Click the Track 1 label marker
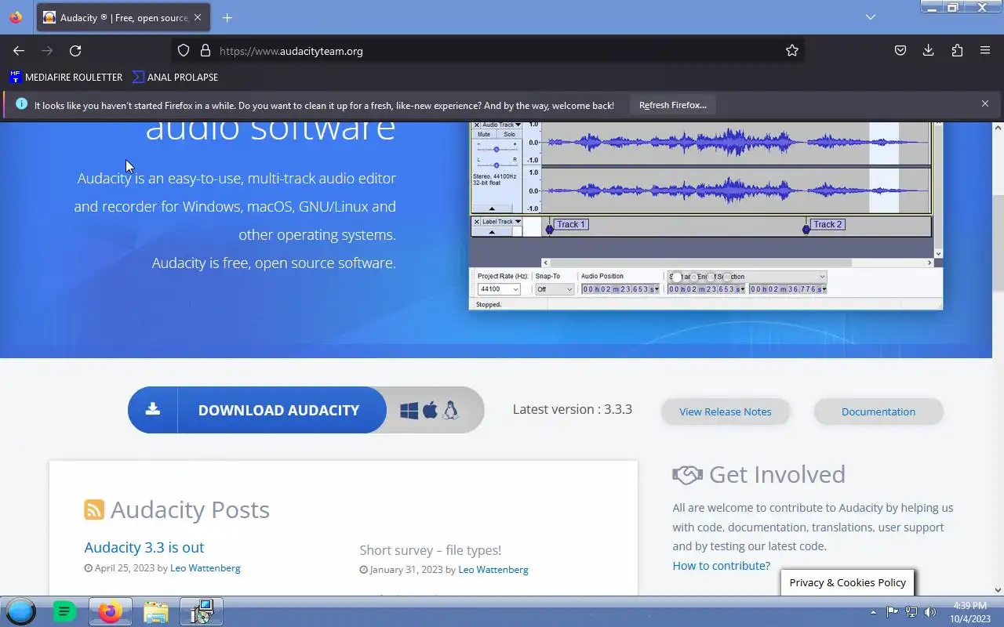This screenshot has height=627, width=1004. (571, 224)
